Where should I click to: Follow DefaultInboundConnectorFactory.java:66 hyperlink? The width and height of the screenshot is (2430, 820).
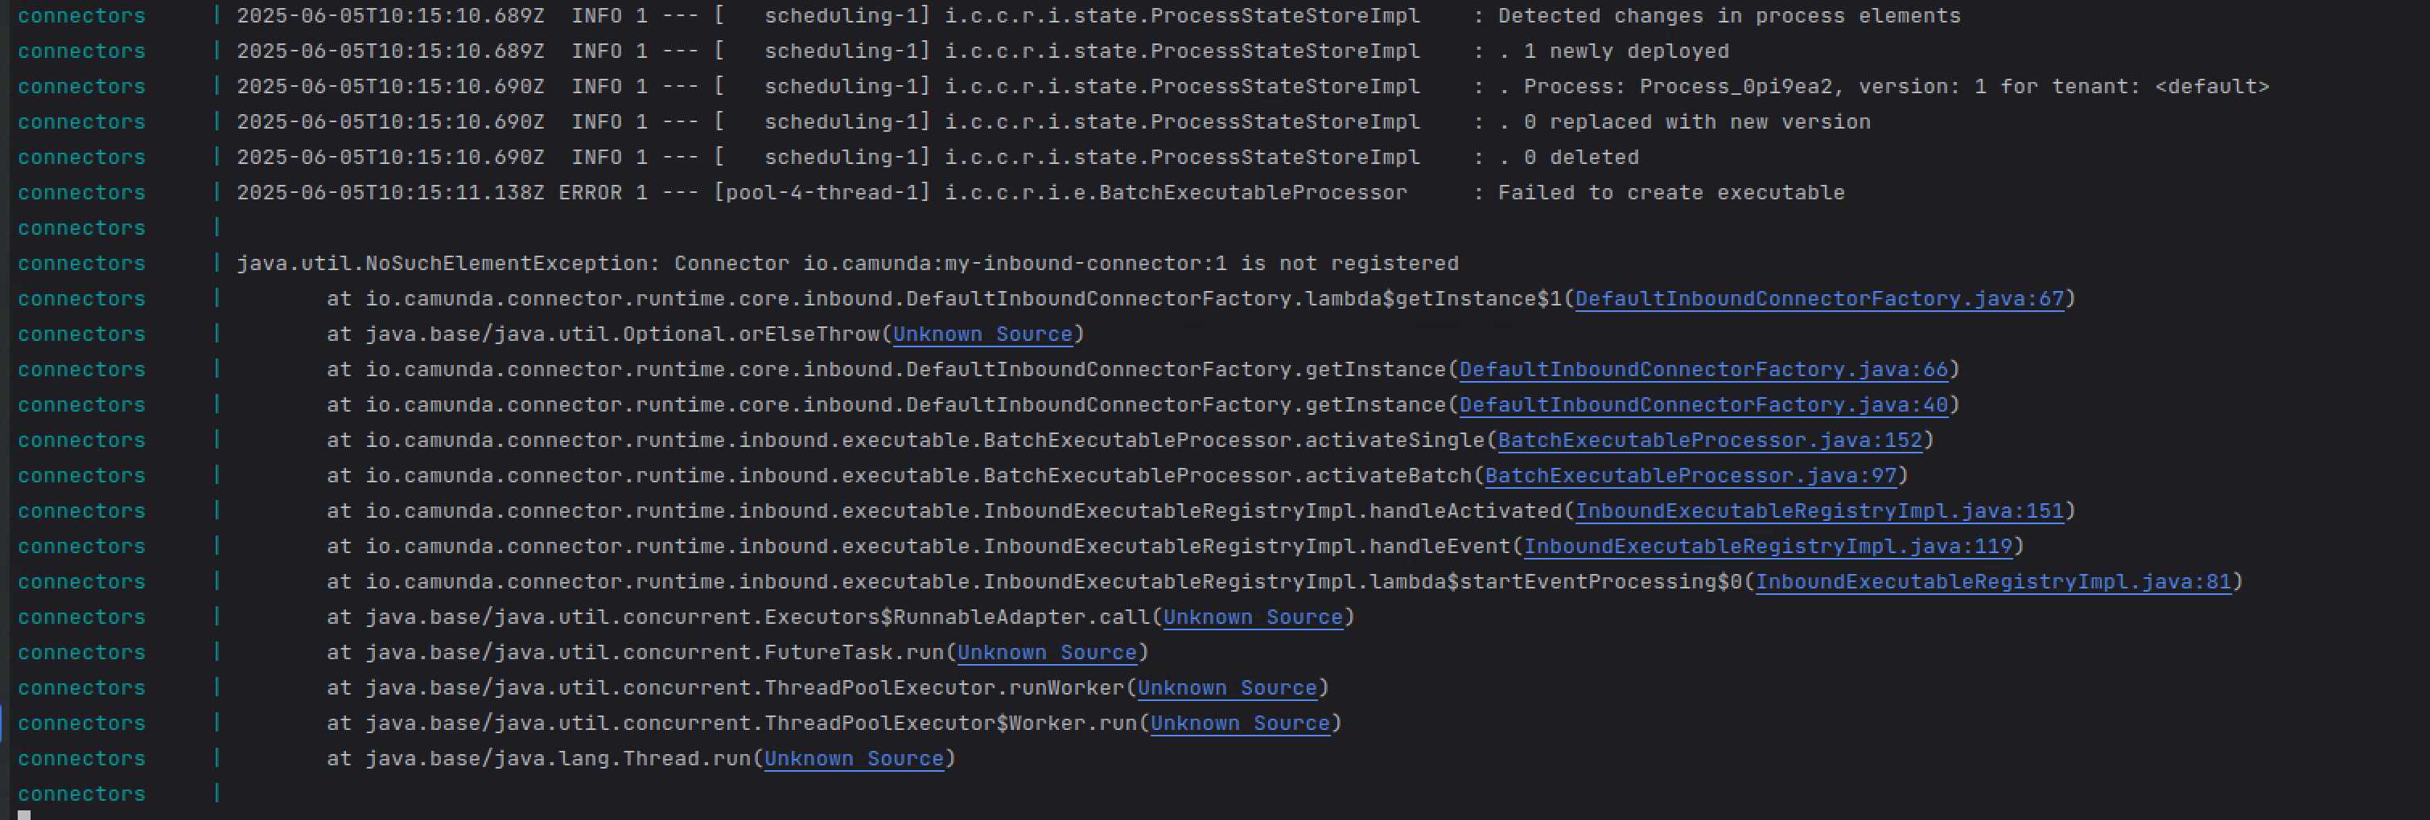[x=1703, y=370]
